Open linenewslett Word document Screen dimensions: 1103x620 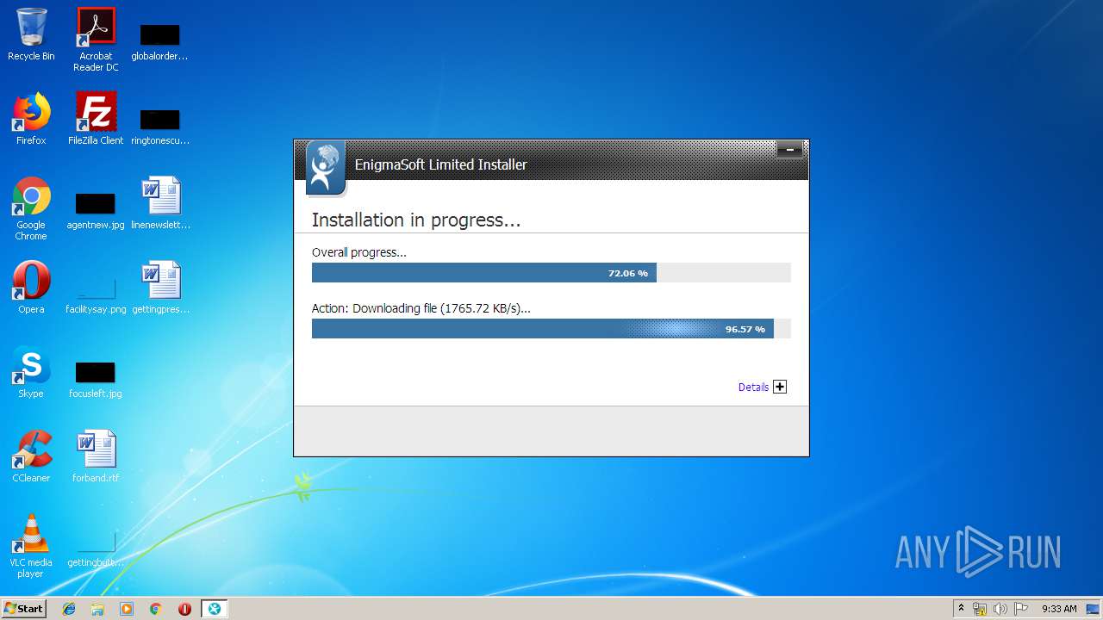click(x=160, y=203)
